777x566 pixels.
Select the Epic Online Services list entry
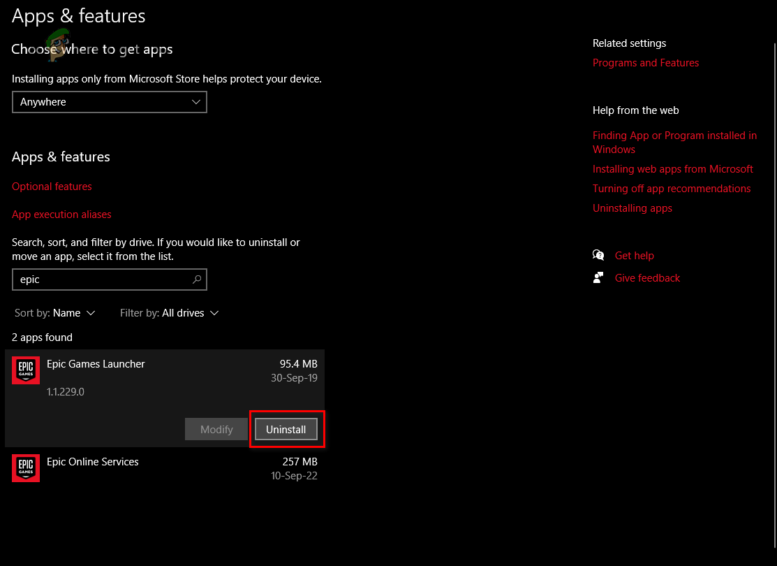(165, 467)
